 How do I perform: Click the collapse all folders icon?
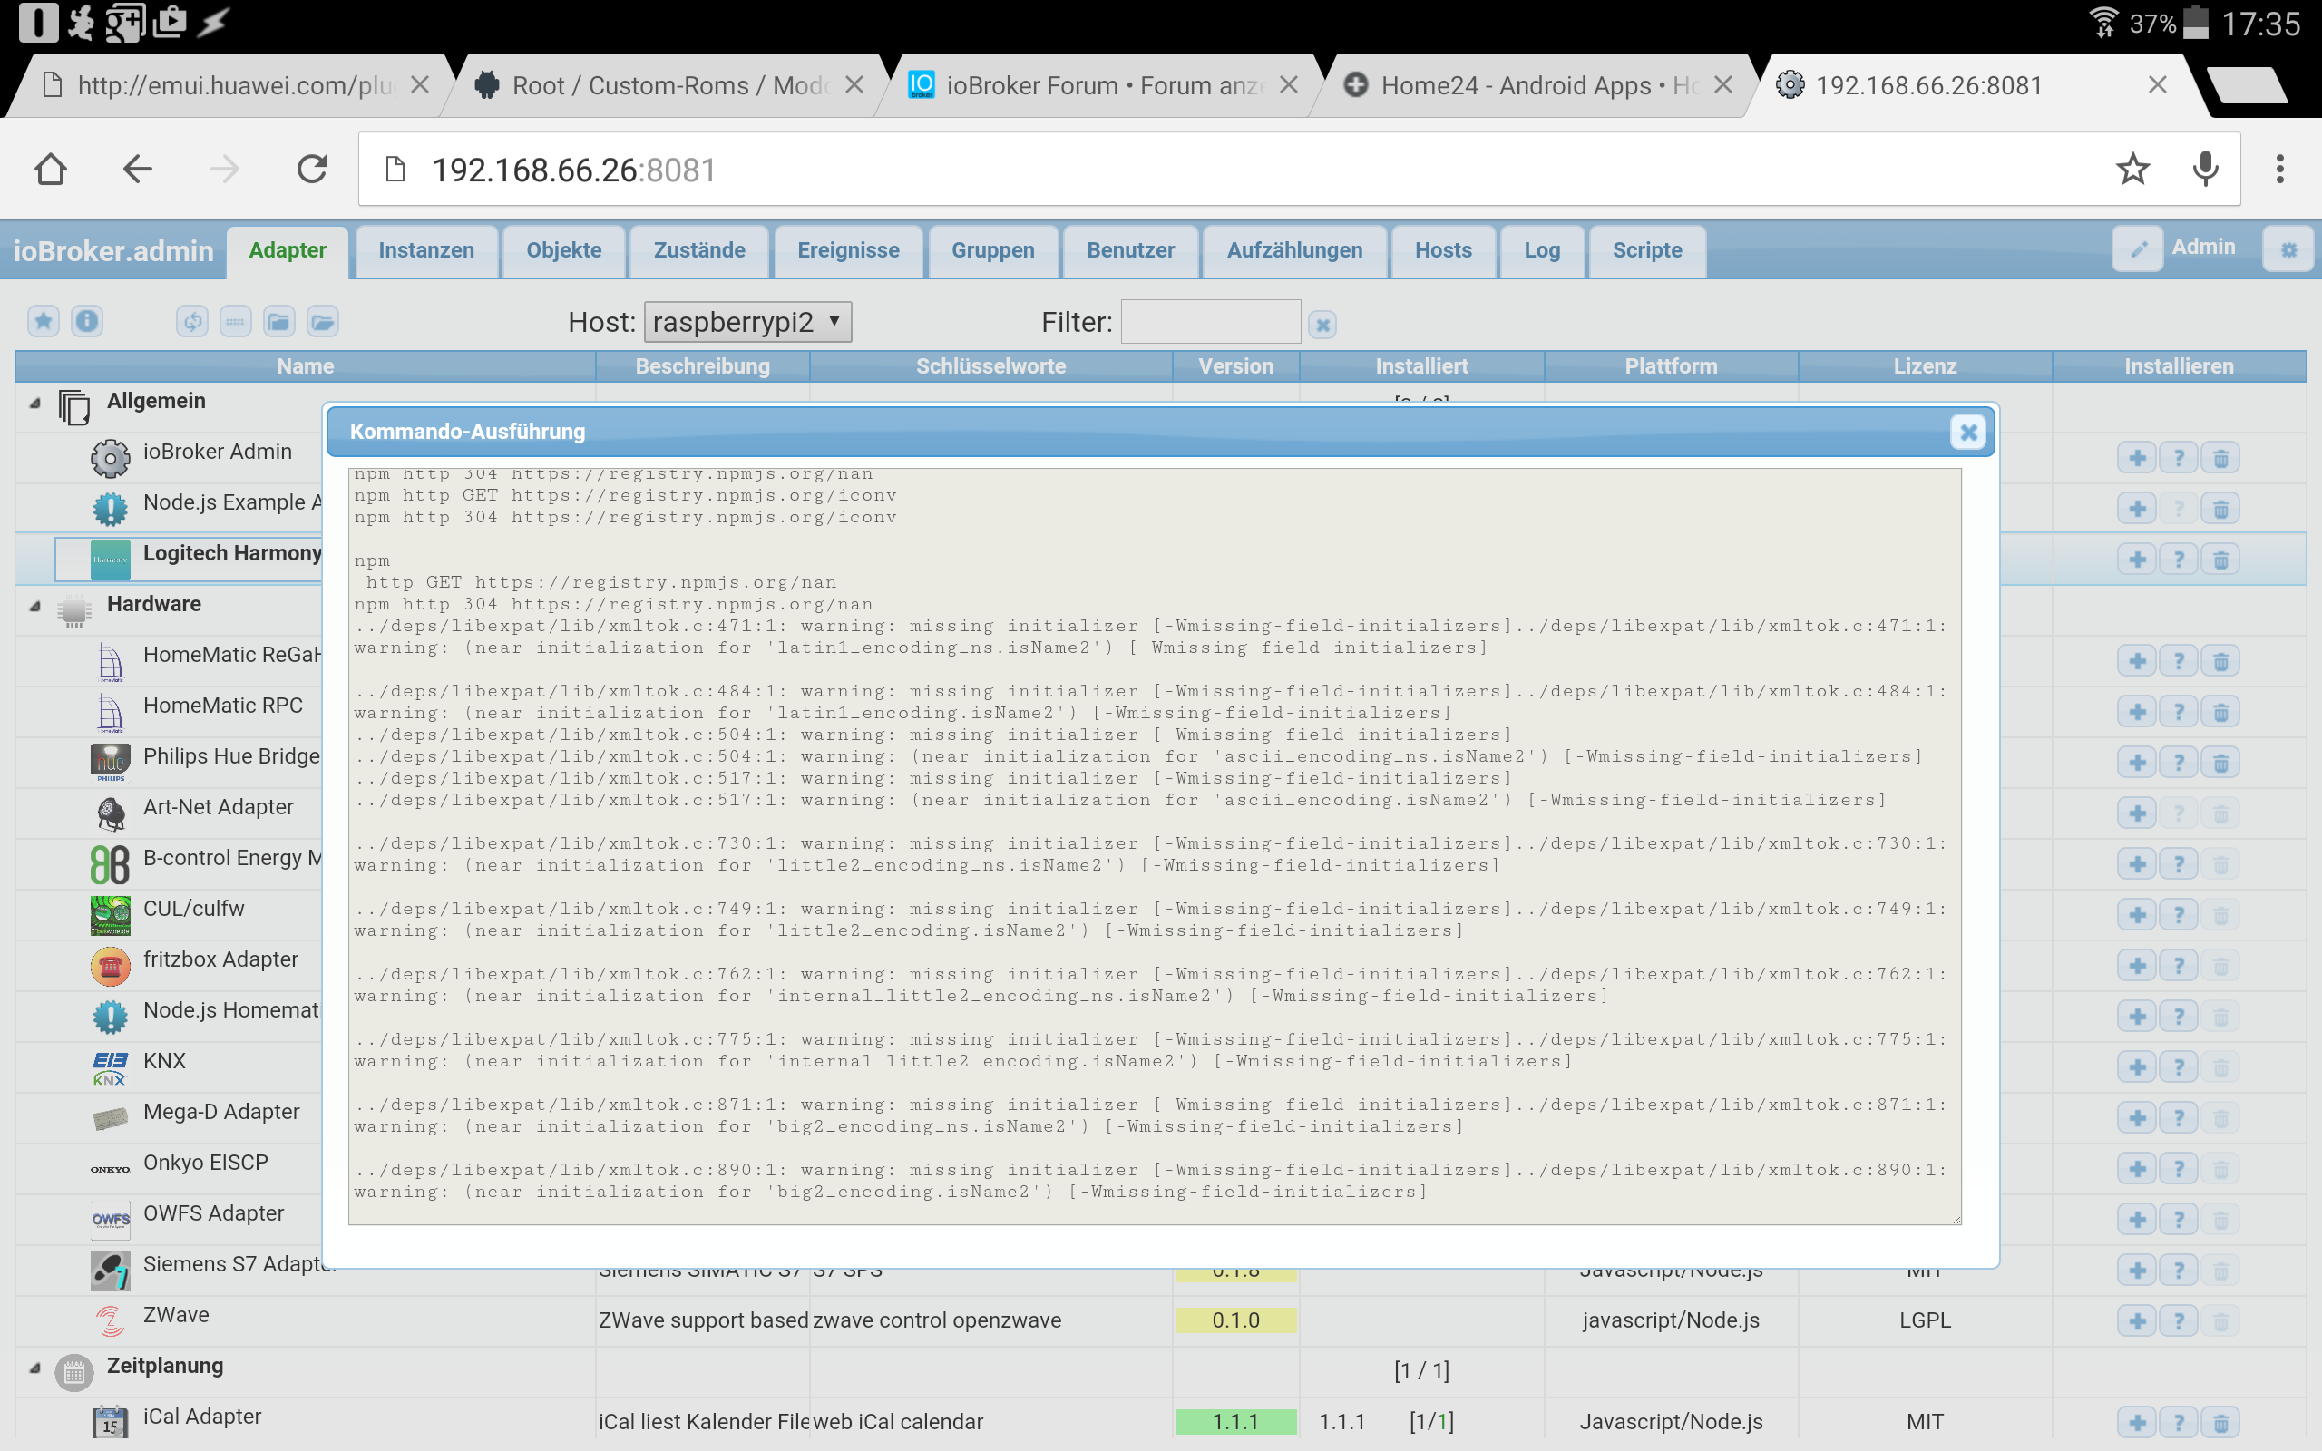pos(279,321)
